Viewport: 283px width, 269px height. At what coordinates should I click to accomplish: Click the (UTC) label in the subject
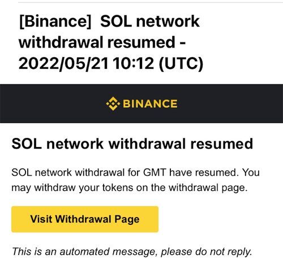pyautogui.click(x=181, y=63)
